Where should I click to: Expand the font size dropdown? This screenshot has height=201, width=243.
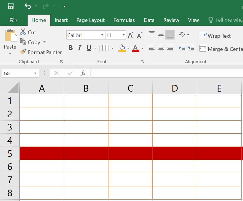(123, 35)
